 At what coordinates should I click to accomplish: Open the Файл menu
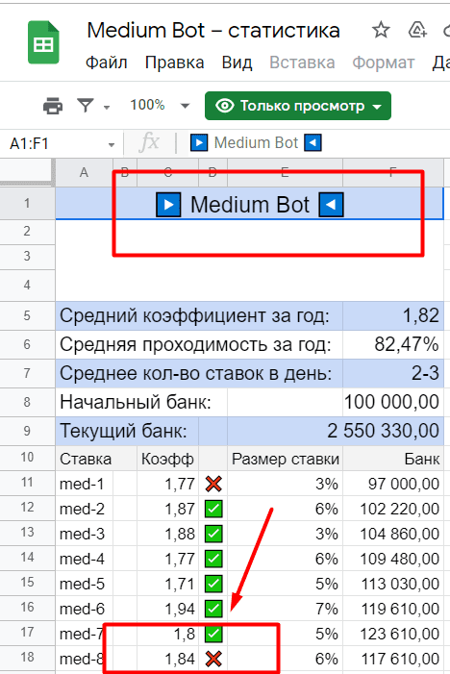(x=106, y=62)
